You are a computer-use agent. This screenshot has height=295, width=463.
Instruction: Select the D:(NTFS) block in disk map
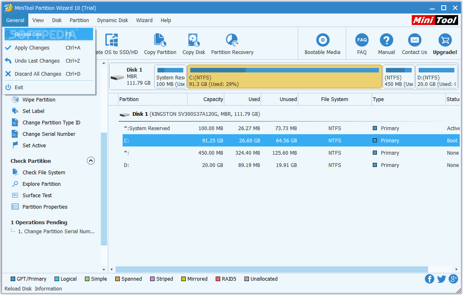click(x=437, y=77)
